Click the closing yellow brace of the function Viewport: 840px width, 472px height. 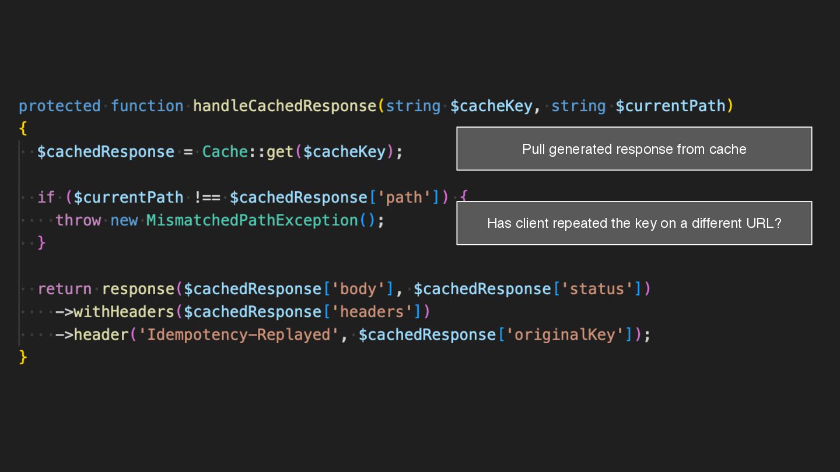23,357
